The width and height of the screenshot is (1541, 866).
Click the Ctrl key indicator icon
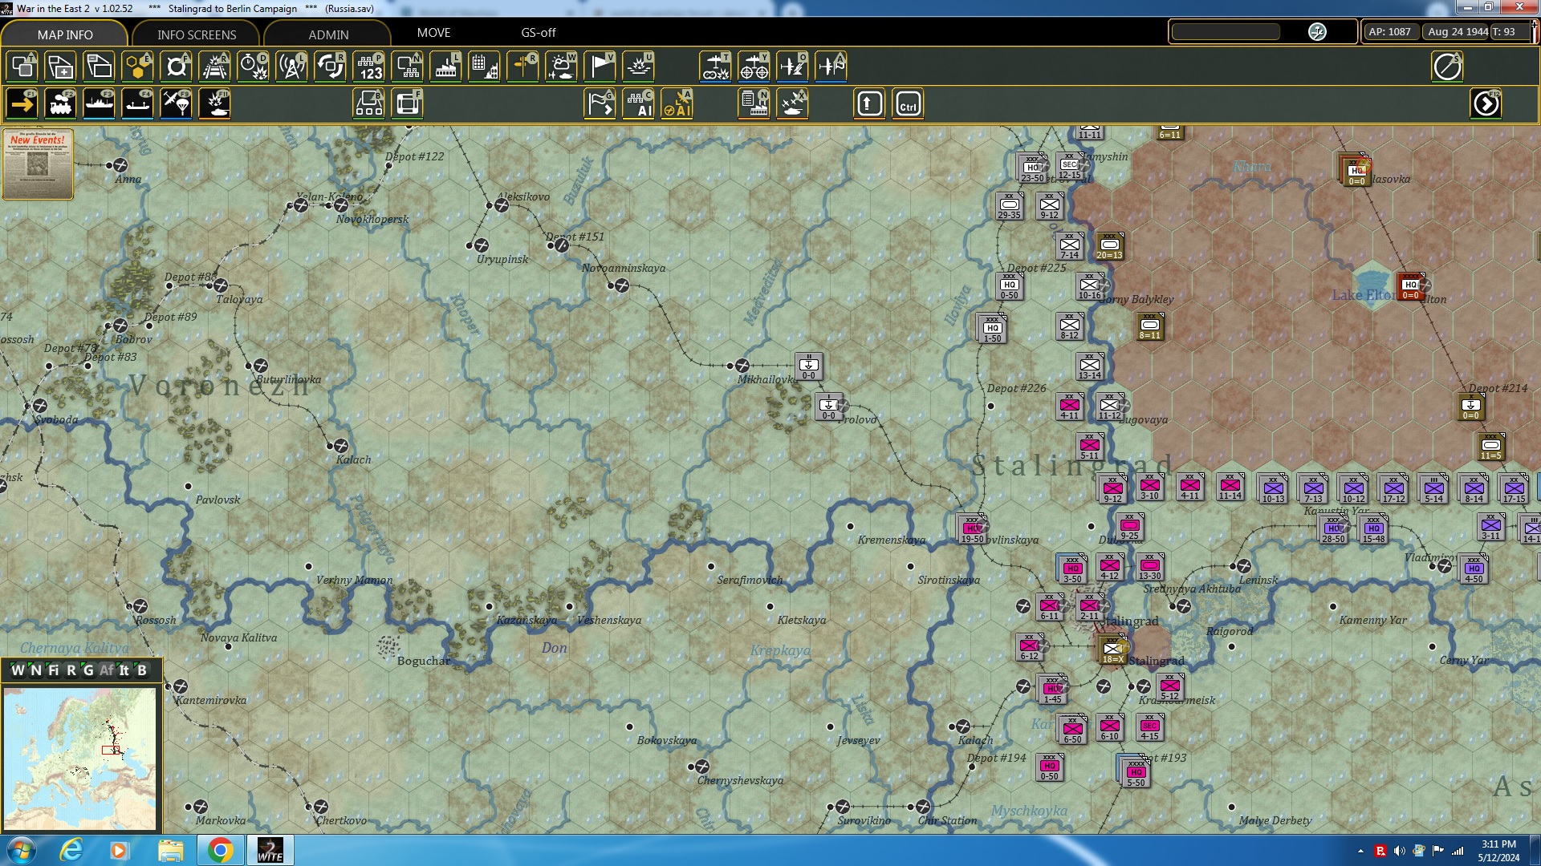(x=908, y=103)
